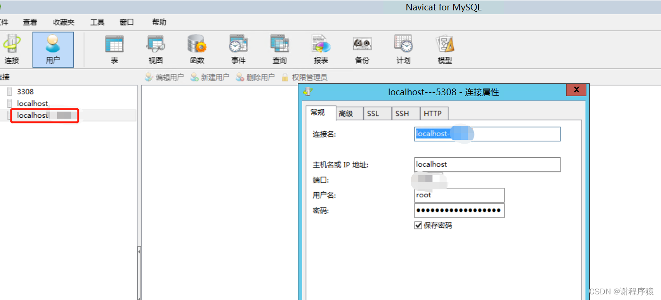
Task: Open the 表 (Tables) view
Action: [114, 49]
